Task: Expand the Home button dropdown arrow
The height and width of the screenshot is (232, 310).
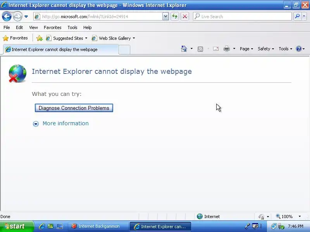Action: [191, 49]
